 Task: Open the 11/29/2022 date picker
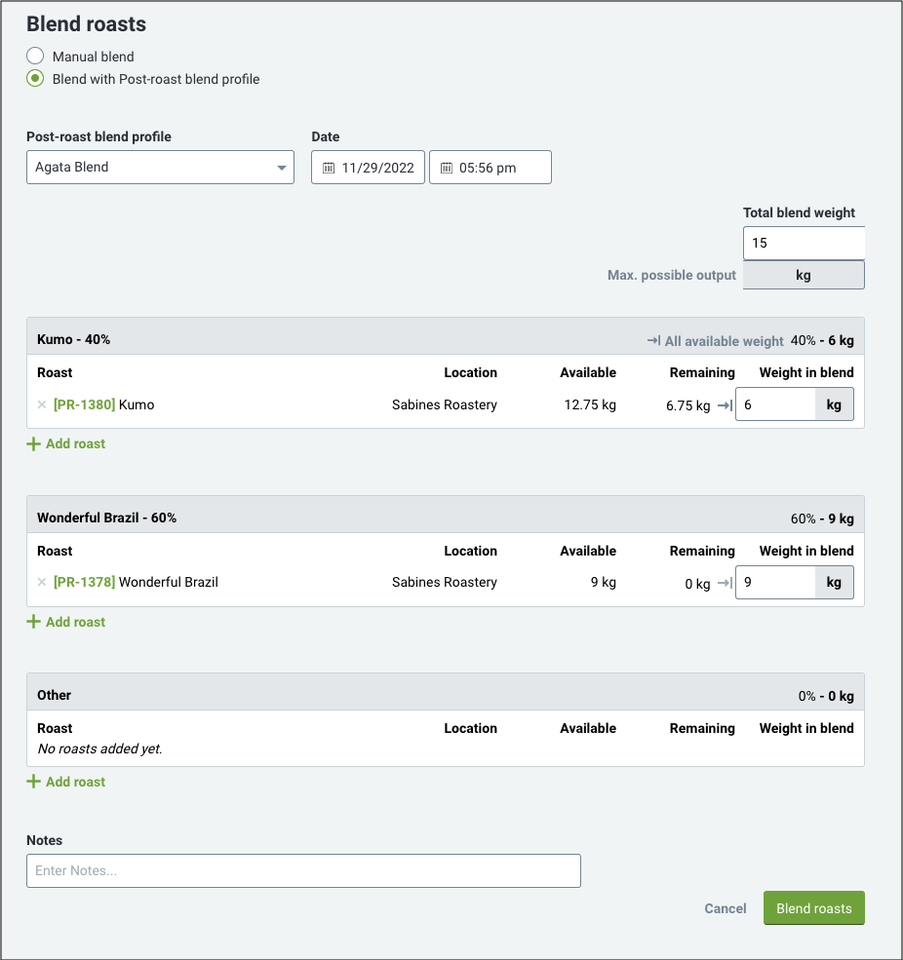pyautogui.click(x=368, y=167)
